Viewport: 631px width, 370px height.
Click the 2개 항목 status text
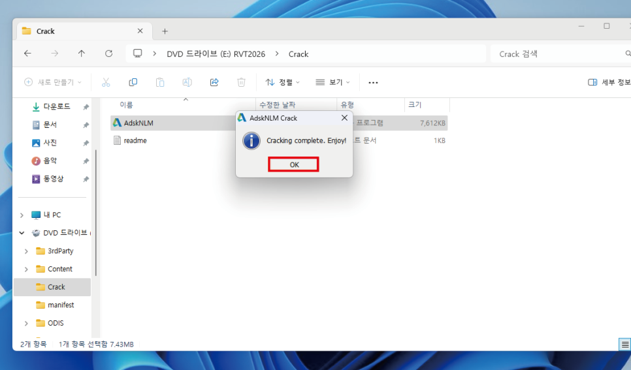tap(33, 345)
